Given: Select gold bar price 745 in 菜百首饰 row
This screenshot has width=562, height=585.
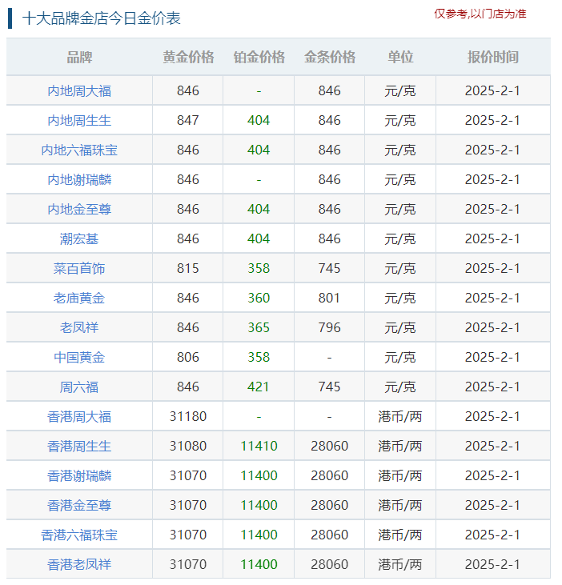Looking at the screenshot, I should tap(330, 268).
